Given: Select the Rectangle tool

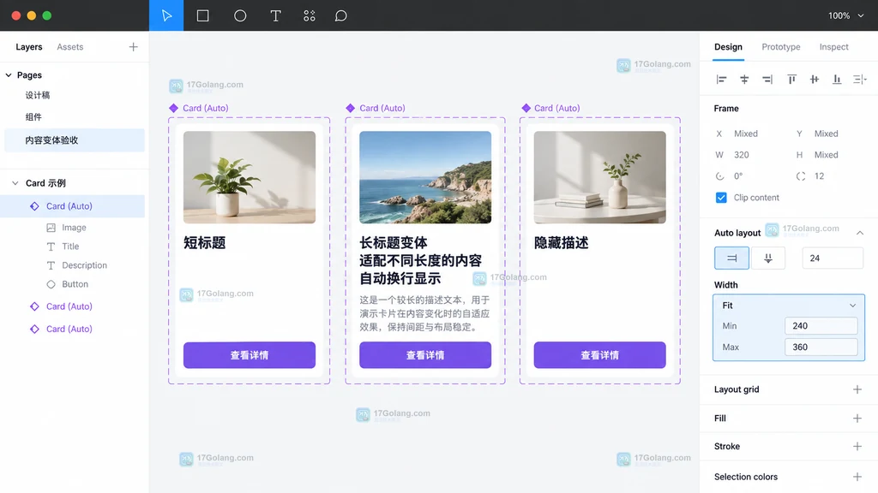Looking at the screenshot, I should click(202, 15).
